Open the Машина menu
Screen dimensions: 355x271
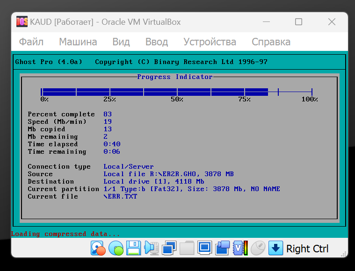tap(78, 42)
